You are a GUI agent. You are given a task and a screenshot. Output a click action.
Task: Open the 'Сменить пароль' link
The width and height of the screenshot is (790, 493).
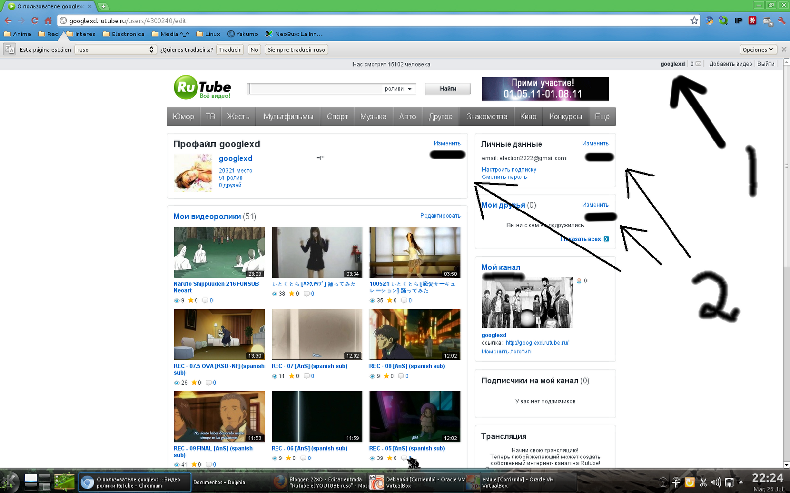(x=504, y=176)
